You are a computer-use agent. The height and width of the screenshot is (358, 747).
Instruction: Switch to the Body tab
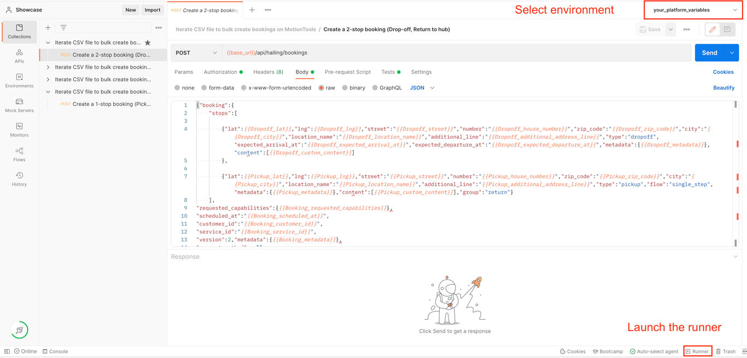[x=305, y=72]
